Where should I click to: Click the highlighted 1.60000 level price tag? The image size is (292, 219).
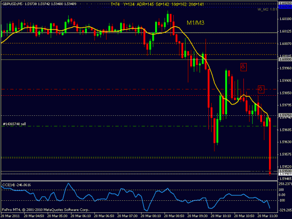[x=285, y=59]
